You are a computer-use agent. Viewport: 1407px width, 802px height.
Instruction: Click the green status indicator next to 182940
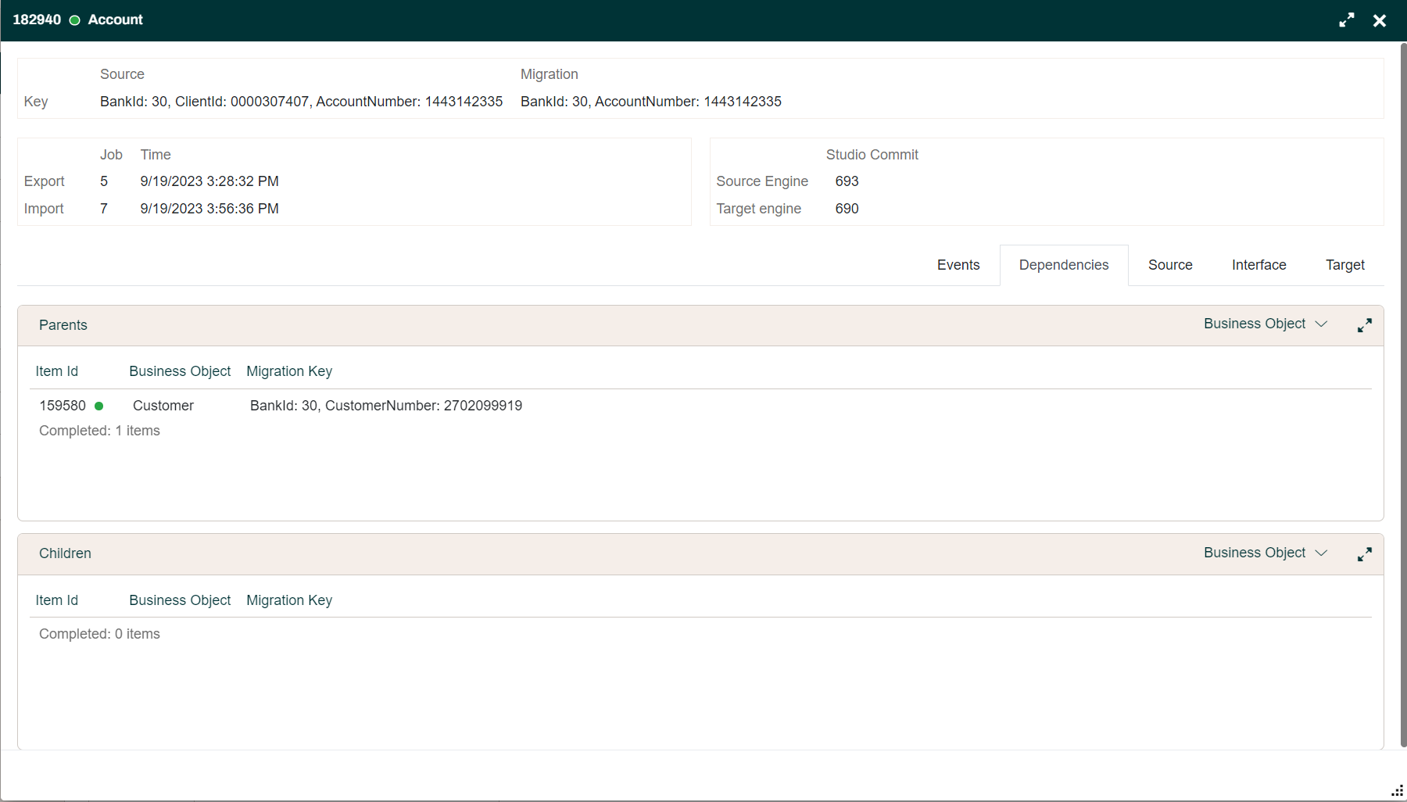point(75,20)
